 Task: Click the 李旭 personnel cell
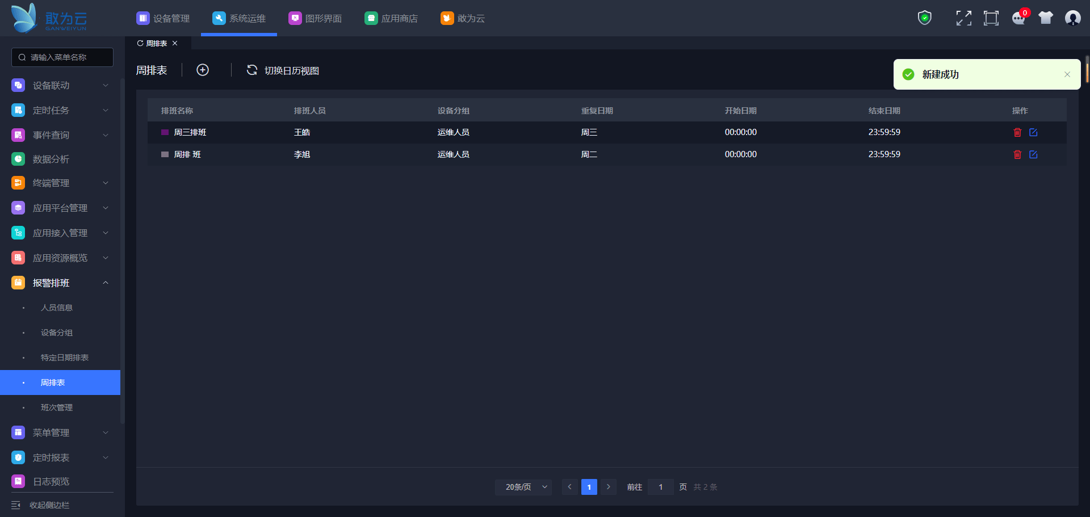(302, 154)
